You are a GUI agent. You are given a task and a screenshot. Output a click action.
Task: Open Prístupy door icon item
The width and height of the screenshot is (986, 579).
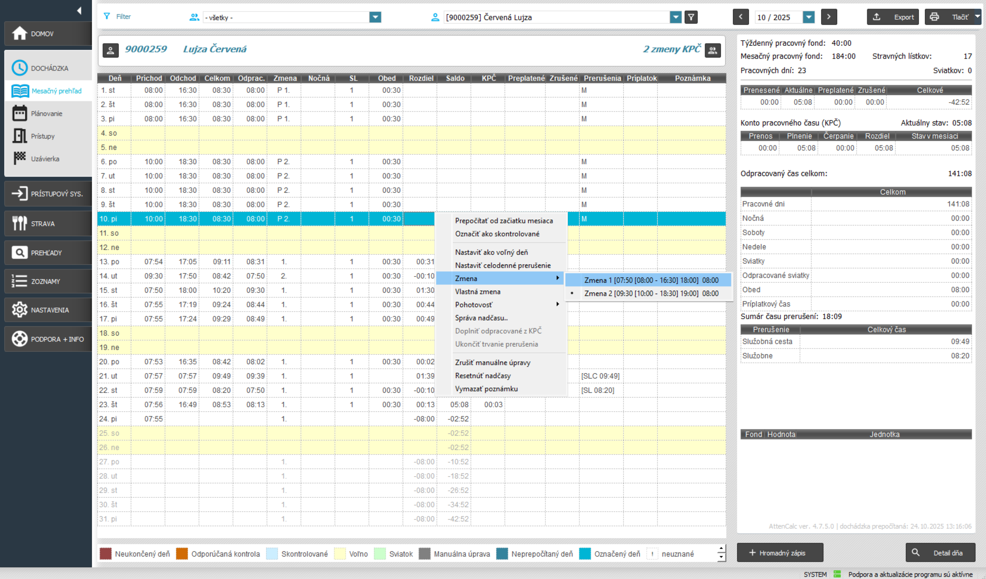(43, 136)
